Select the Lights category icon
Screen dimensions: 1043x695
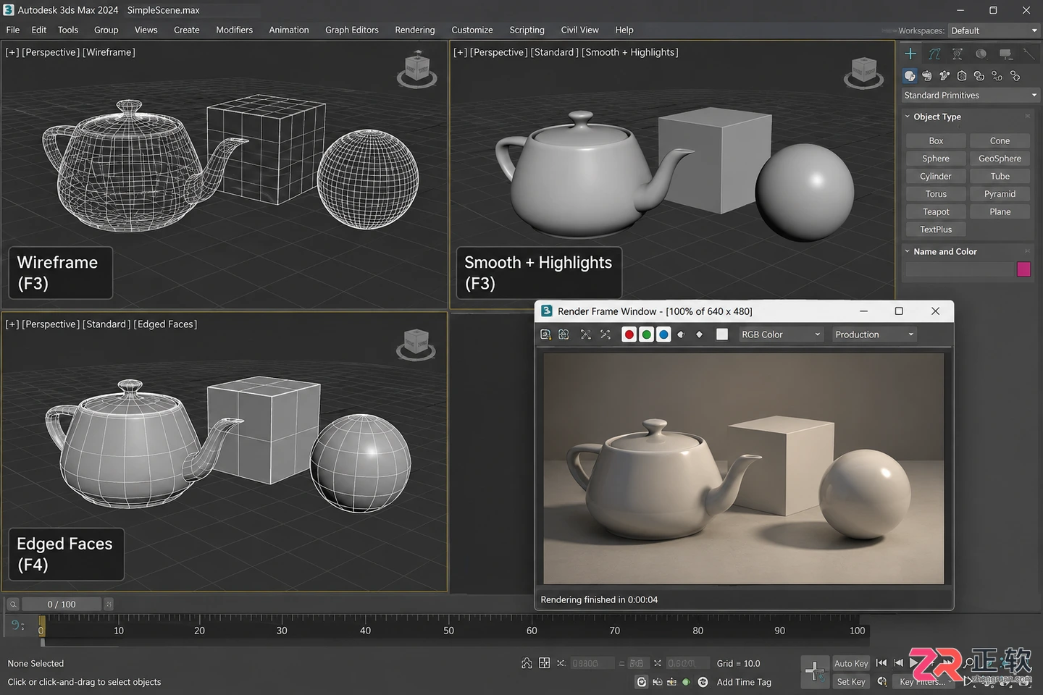(x=944, y=76)
